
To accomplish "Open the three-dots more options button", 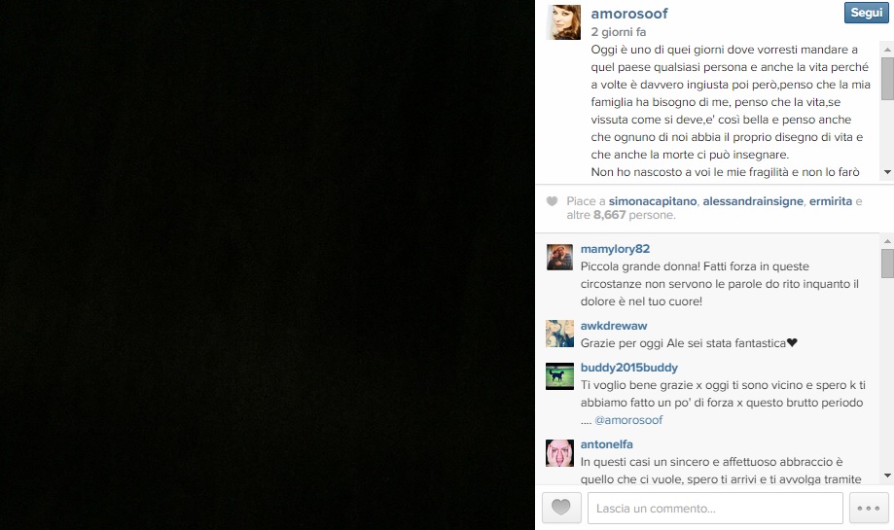I will (869, 508).
